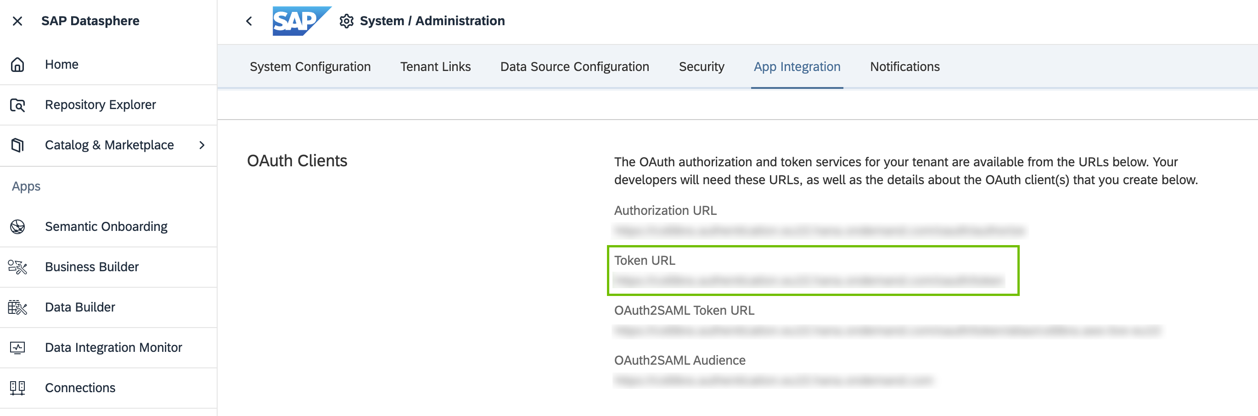
Task: Switch to the Security tab
Action: point(701,67)
